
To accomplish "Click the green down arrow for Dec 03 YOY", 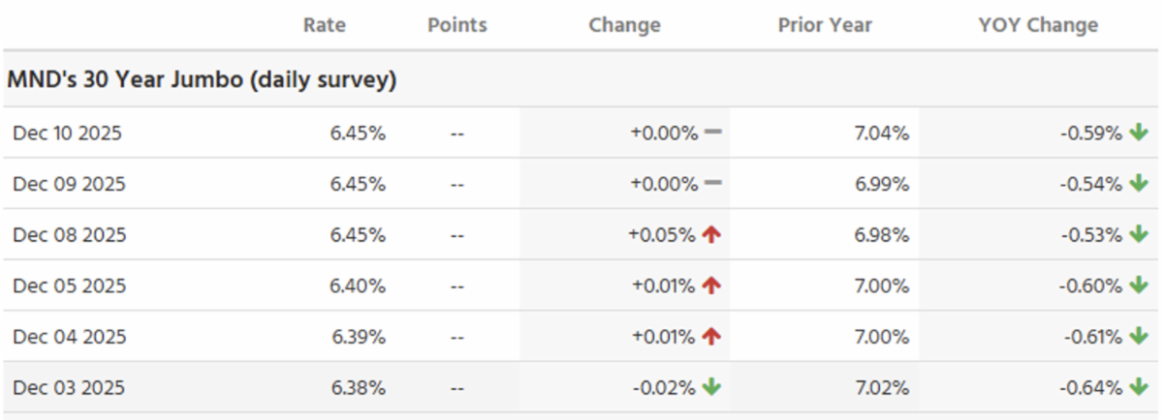I will click(1138, 388).
